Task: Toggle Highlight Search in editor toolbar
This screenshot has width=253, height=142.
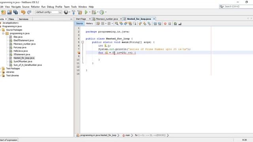Action: [x=130, y=24]
